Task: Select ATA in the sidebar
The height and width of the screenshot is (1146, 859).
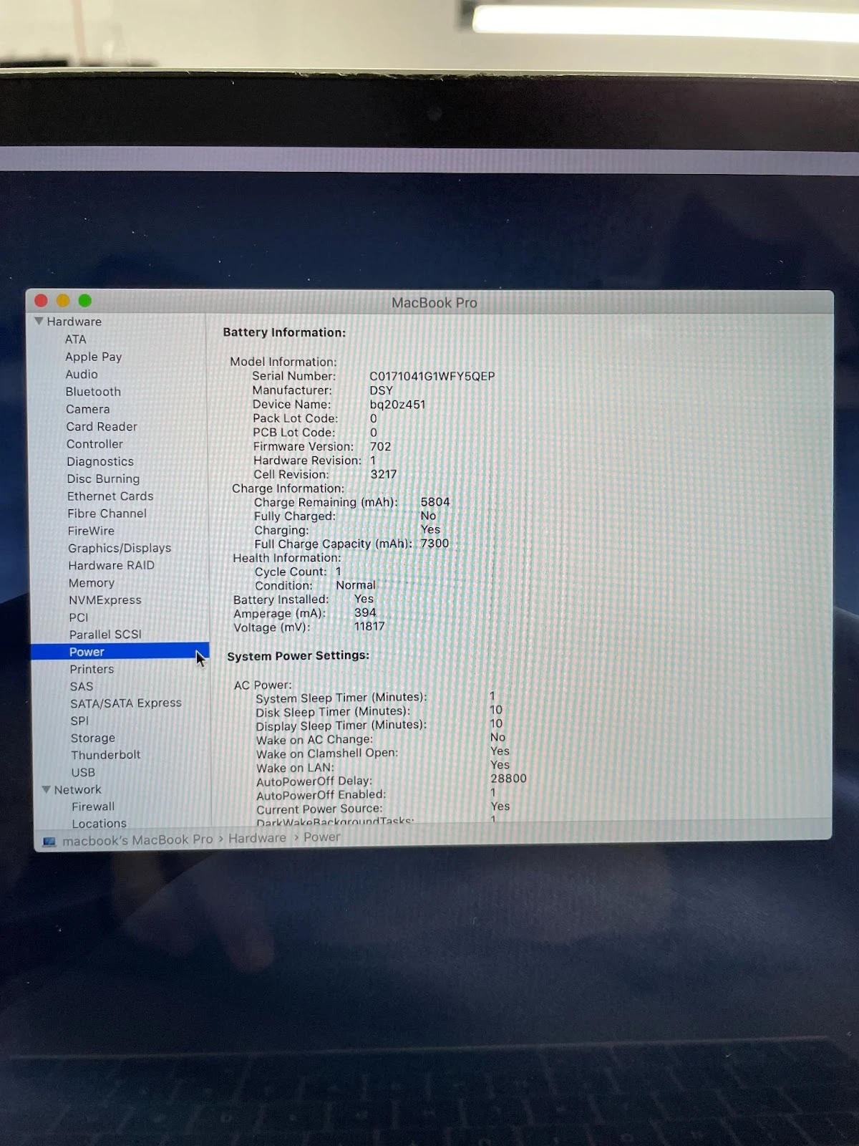Action: (x=75, y=340)
